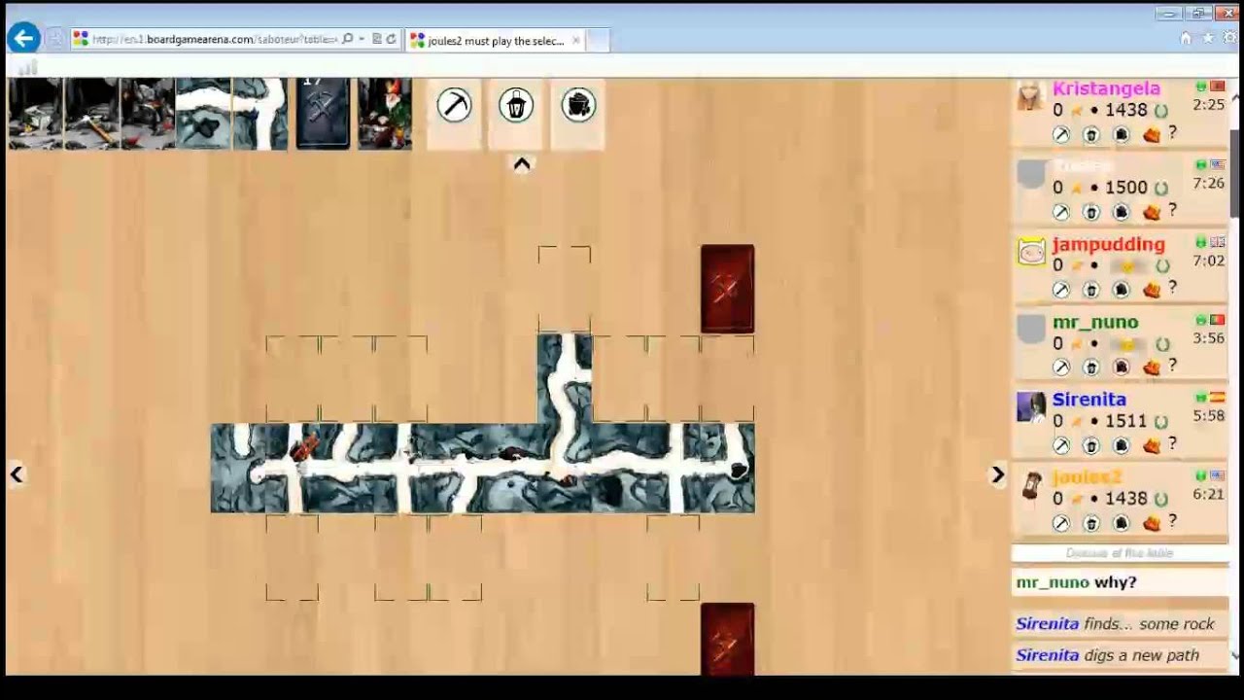Click the lantern tool status icon above the board
The height and width of the screenshot is (700, 1244).
point(516,105)
